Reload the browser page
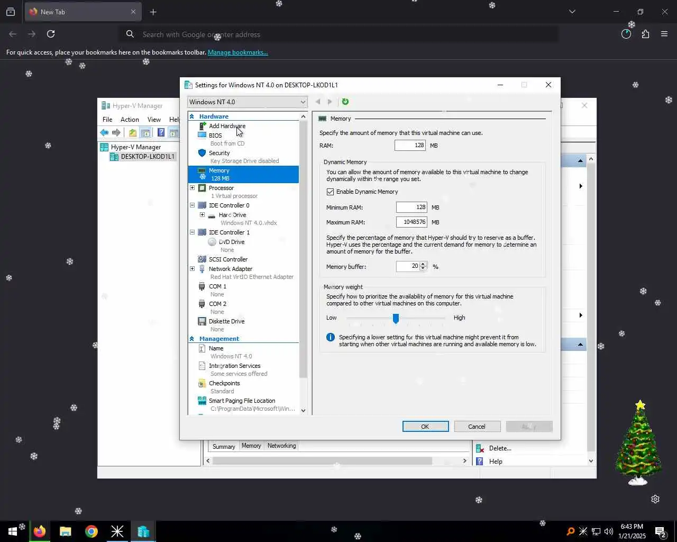 [51, 34]
